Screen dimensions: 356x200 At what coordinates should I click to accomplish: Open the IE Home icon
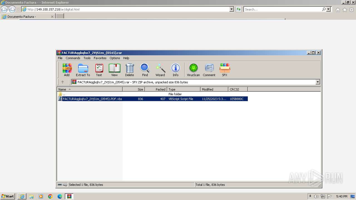[x=338, y=10]
